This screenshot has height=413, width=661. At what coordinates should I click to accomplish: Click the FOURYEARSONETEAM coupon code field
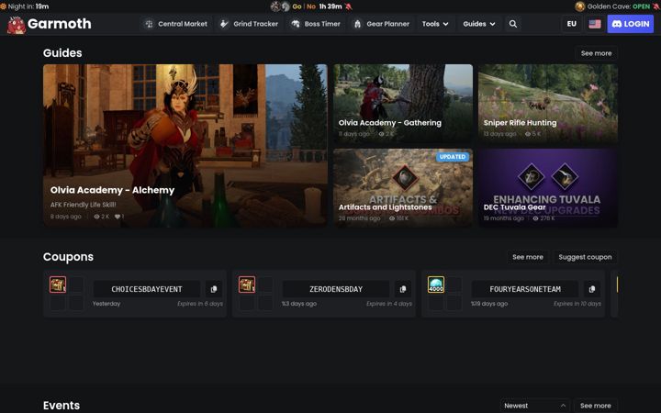click(525, 289)
